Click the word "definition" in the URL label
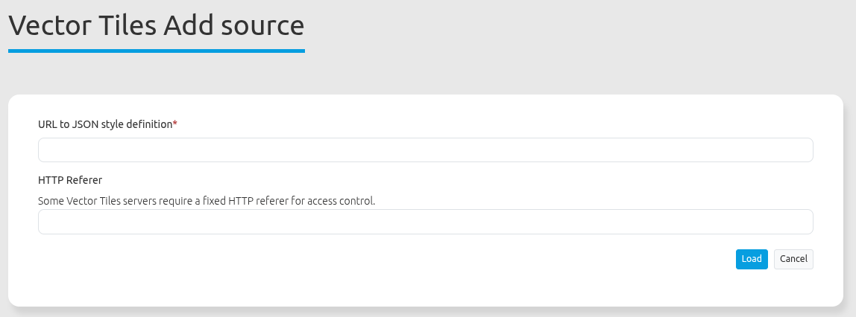This screenshot has width=856, height=317. click(x=148, y=124)
